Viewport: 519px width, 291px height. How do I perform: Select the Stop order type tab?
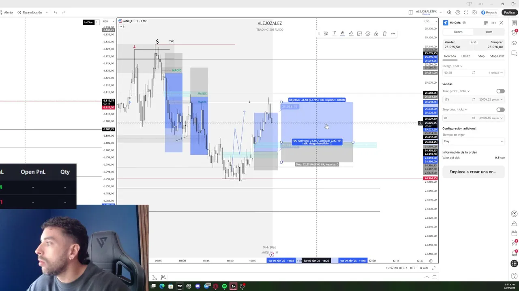tap(481, 56)
